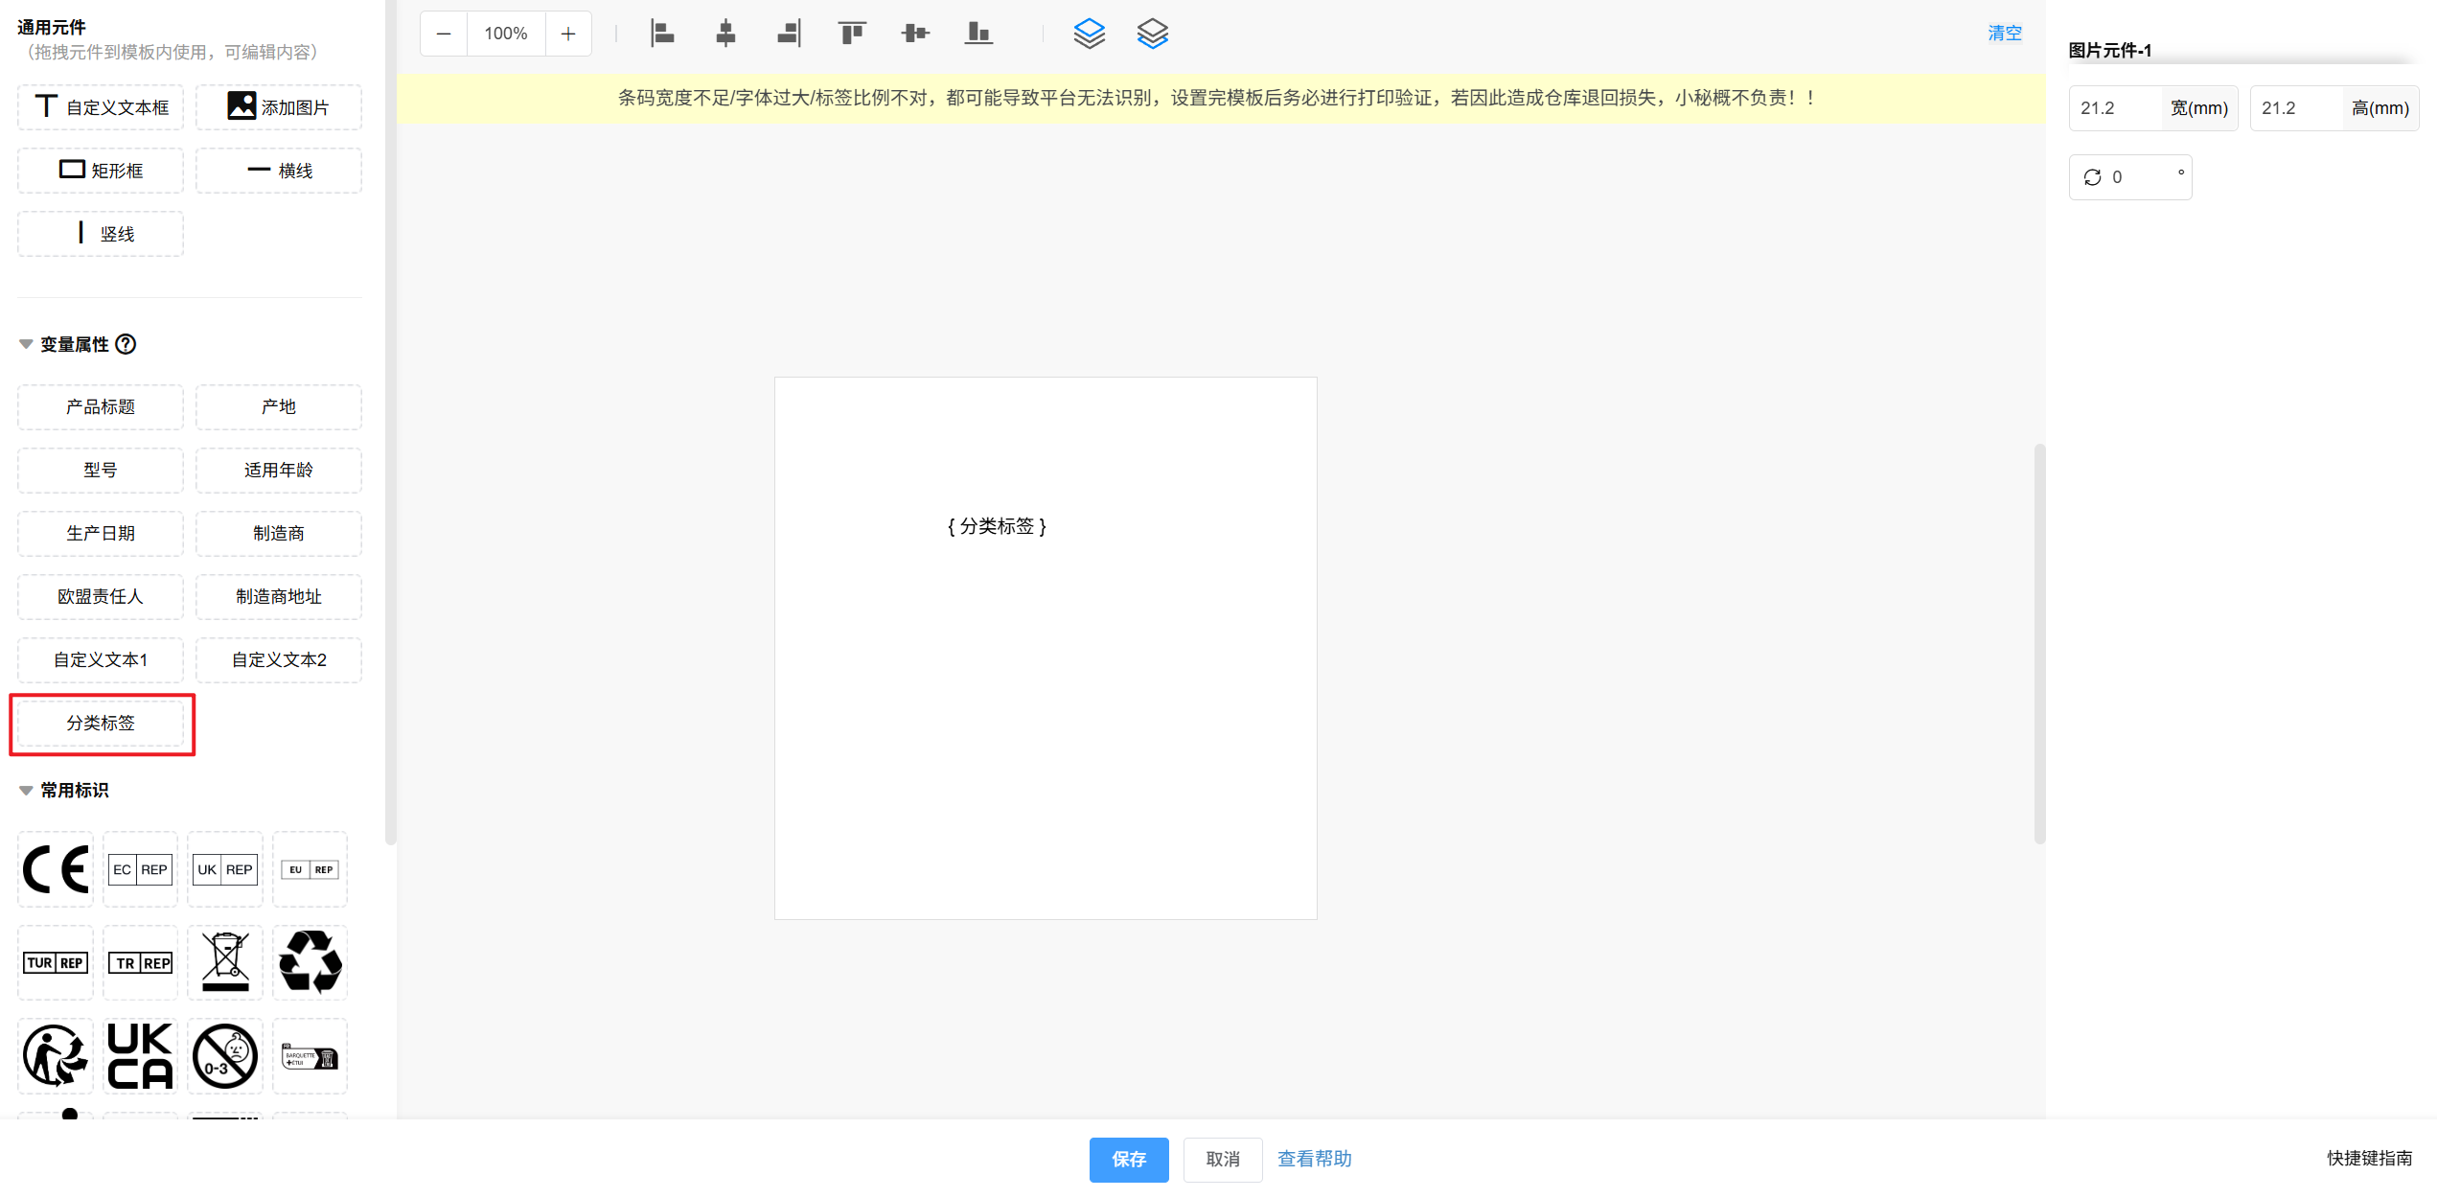Click zoom in plus button
The width and height of the screenshot is (2437, 1198).
click(x=568, y=34)
